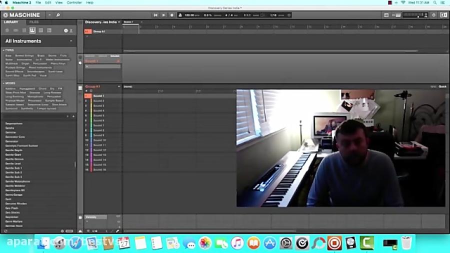Image resolution: width=450 pixels, height=253 pixels.
Task: Open the mixer view icon in header
Action: 386,15
